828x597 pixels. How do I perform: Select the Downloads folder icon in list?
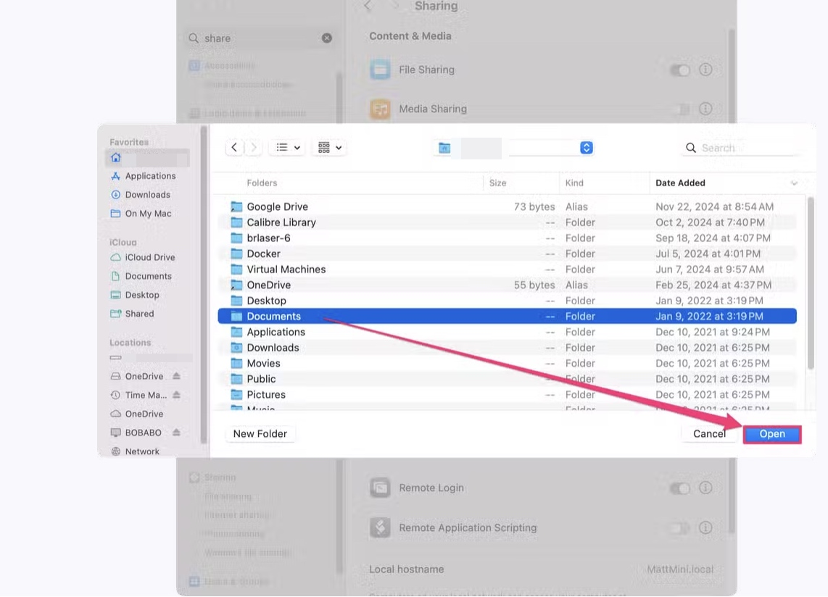pyautogui.click(x=236, y=348)
